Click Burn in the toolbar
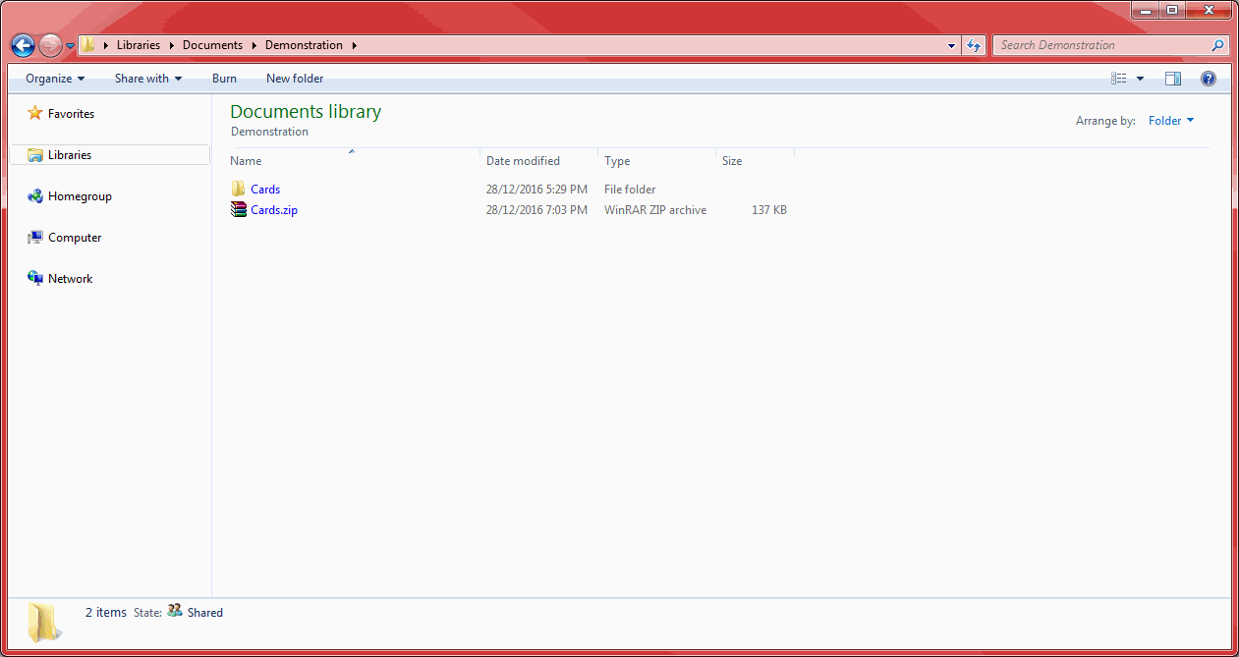 pyautogui.click(x=224, y=79)
